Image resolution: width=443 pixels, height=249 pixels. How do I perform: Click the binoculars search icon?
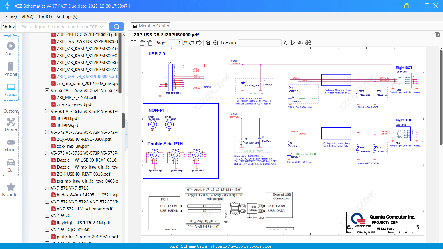(x=308, y=43)
